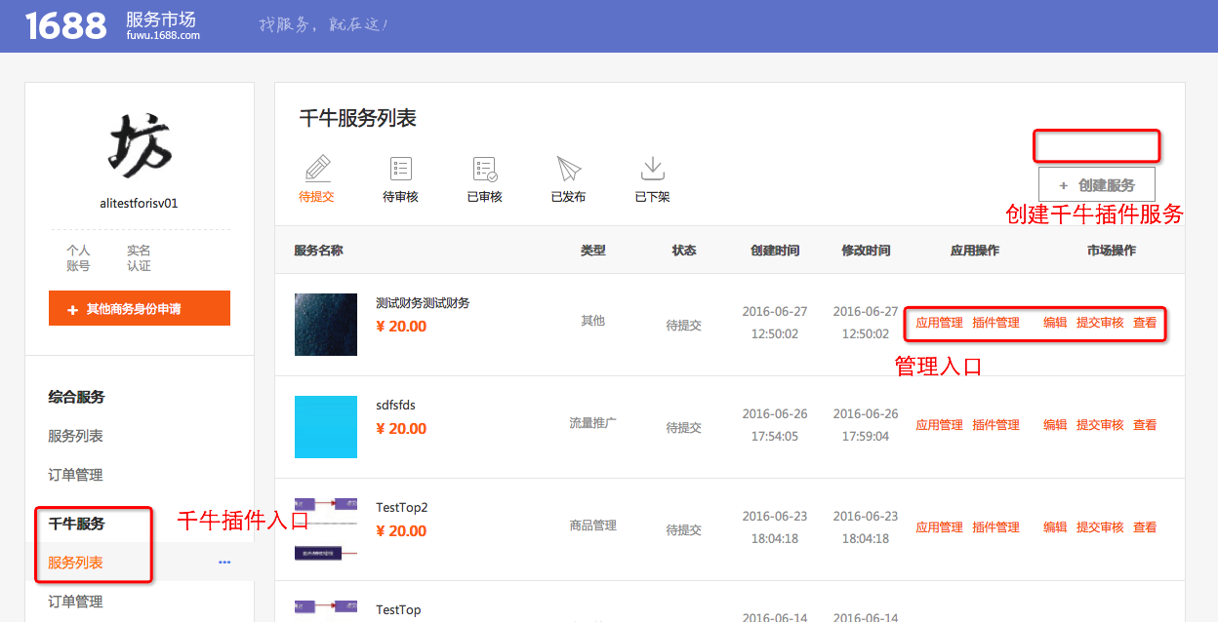Click 插件管理 for TestTop2
The image size is (1218, 622).
point(995,527)
